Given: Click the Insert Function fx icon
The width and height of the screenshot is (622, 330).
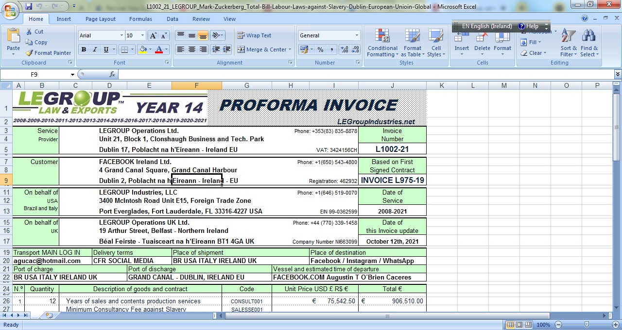Looking at the screenshot, I should tap(112, 74).
